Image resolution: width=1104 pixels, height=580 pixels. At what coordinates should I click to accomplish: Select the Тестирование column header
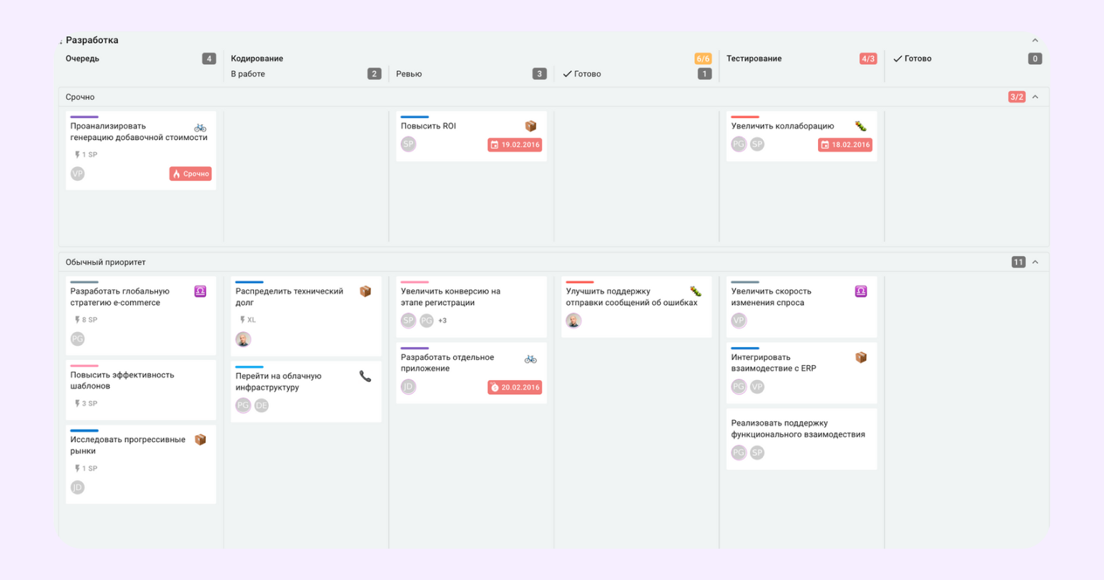754,59
